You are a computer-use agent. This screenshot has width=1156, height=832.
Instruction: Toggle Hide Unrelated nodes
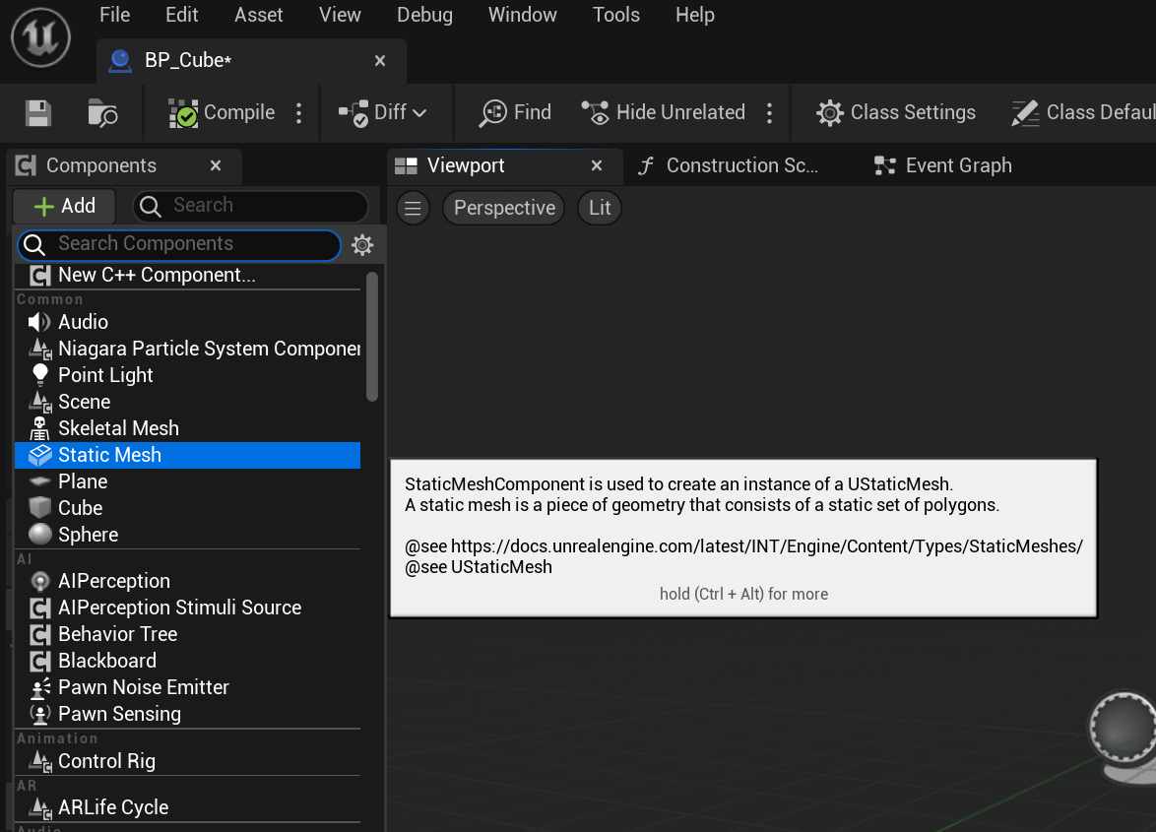click(x=663, y=113)
